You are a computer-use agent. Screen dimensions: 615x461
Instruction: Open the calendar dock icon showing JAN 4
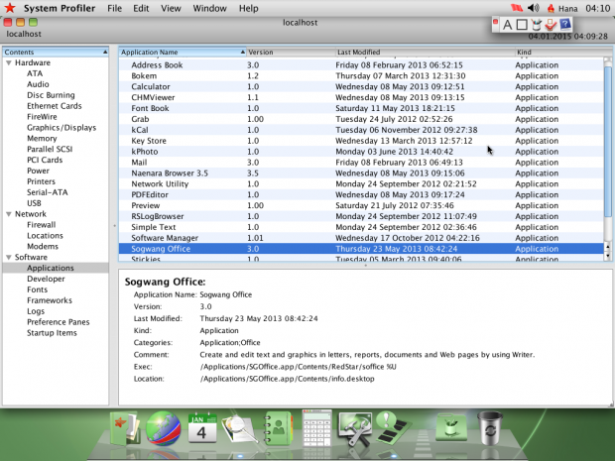pos(202,428)
